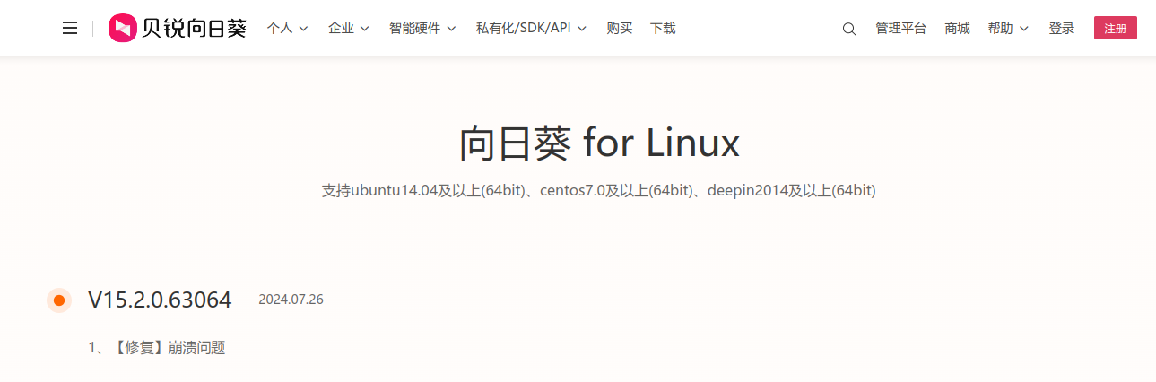Expand the 个人 dropdown menu

(x=287, y=29)
